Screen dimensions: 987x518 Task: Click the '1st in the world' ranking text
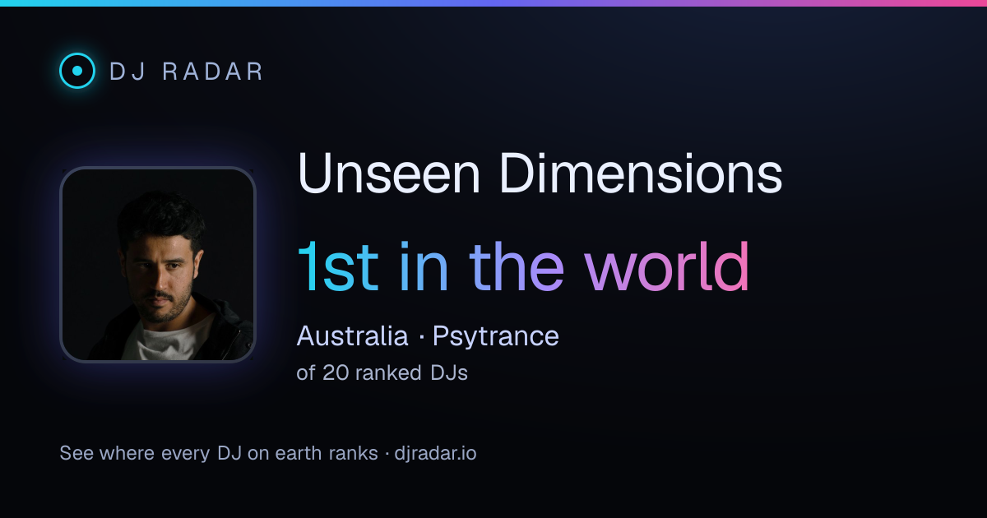click(x=523, y=266)
